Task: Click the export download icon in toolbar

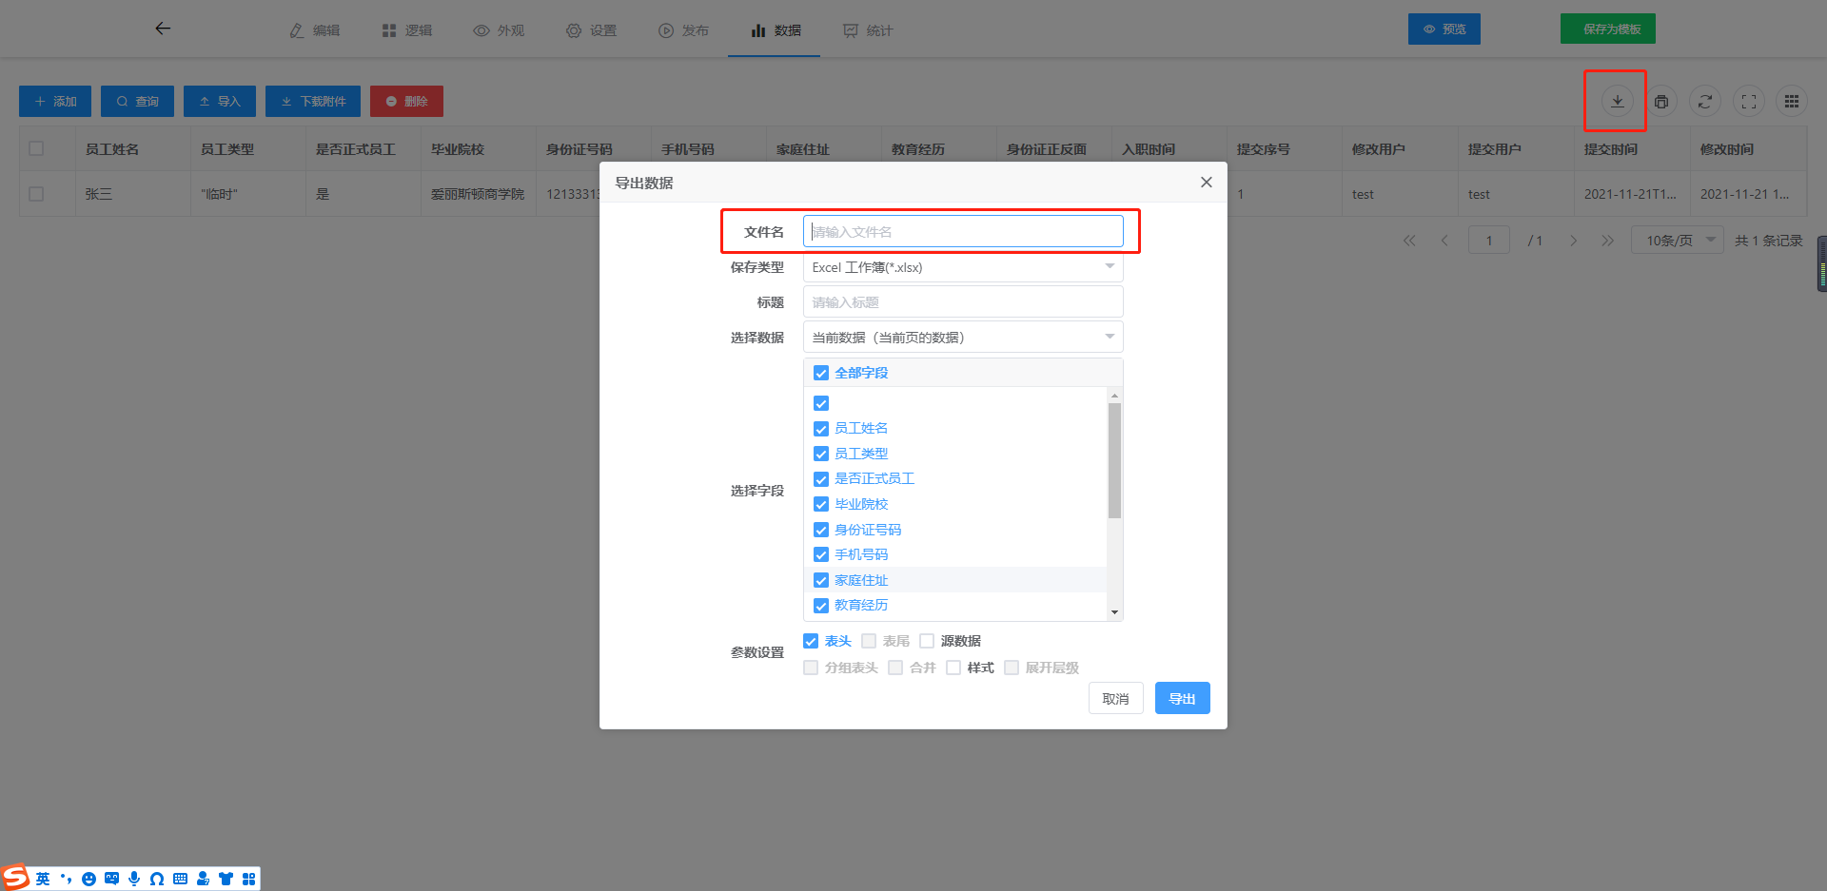Action: tap(1617, 101)
